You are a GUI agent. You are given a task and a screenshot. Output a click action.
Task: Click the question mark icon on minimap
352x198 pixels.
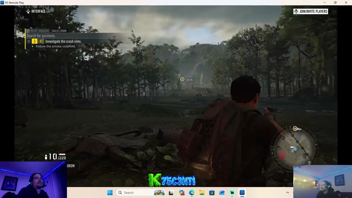coord(309,163)
